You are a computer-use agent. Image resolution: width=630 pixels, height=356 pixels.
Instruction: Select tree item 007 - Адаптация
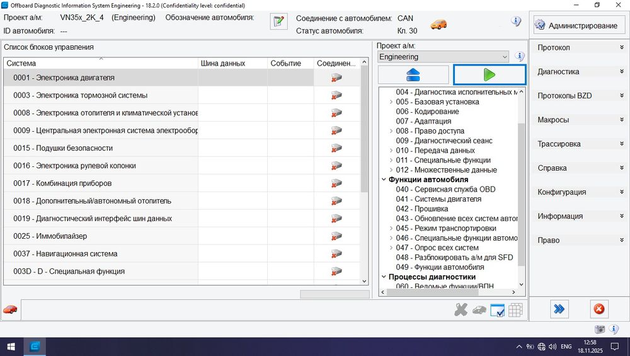point(423,121)
